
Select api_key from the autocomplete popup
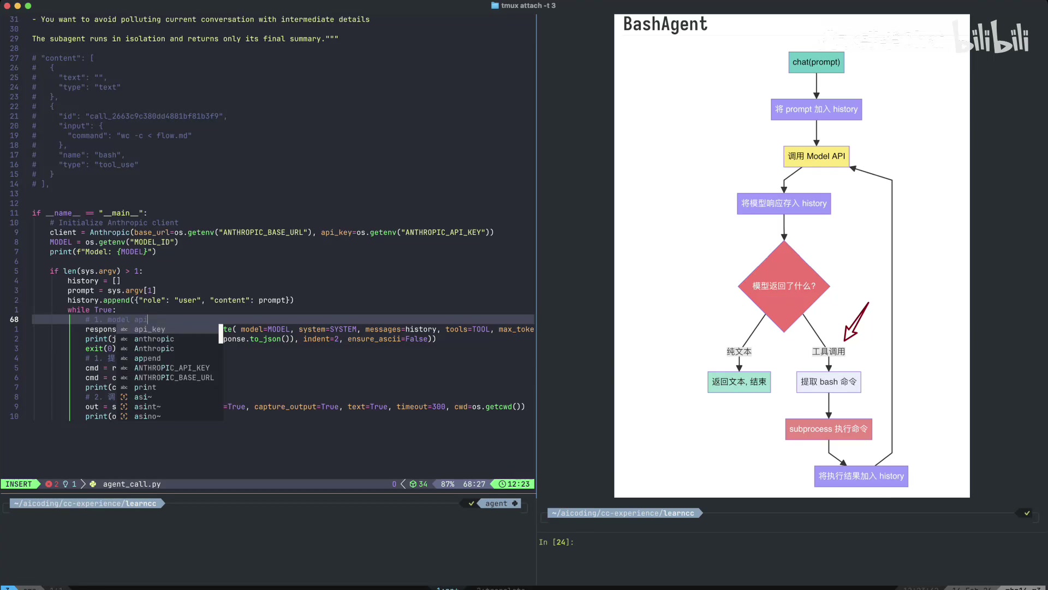point(150,329)
